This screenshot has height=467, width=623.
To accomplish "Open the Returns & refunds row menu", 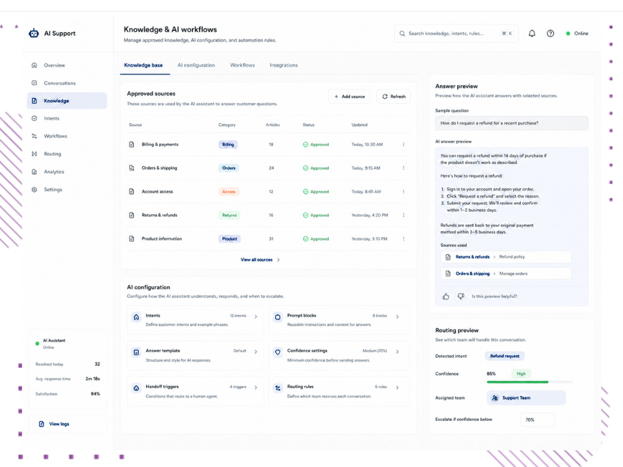I will tap(403, 215).
